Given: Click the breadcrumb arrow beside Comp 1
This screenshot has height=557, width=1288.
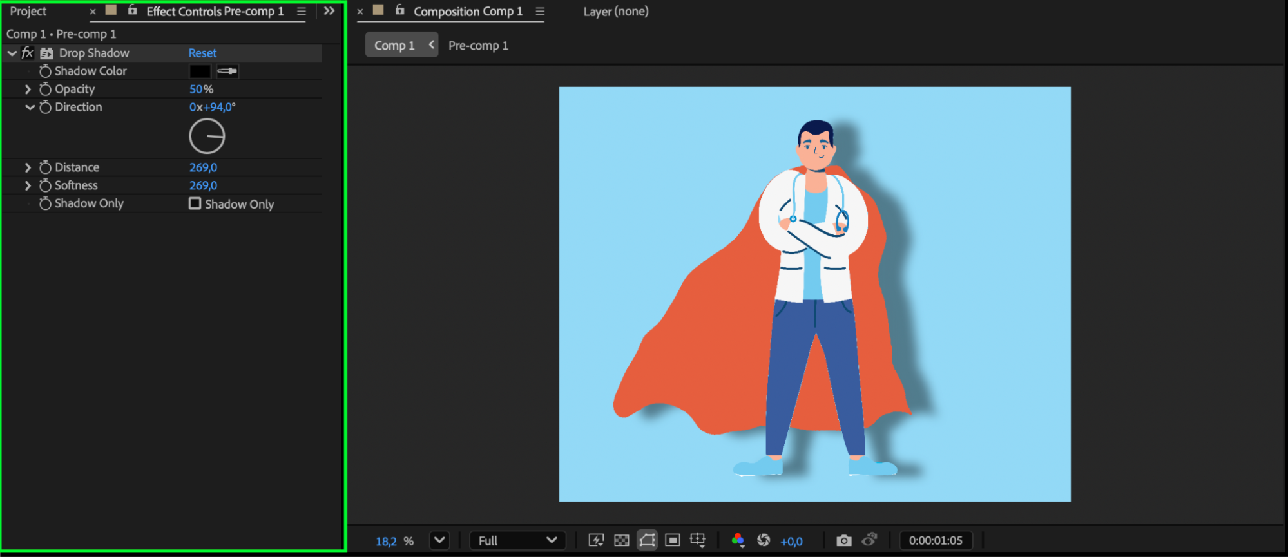Looking at the screenshot, I should [x=431, y=45].
